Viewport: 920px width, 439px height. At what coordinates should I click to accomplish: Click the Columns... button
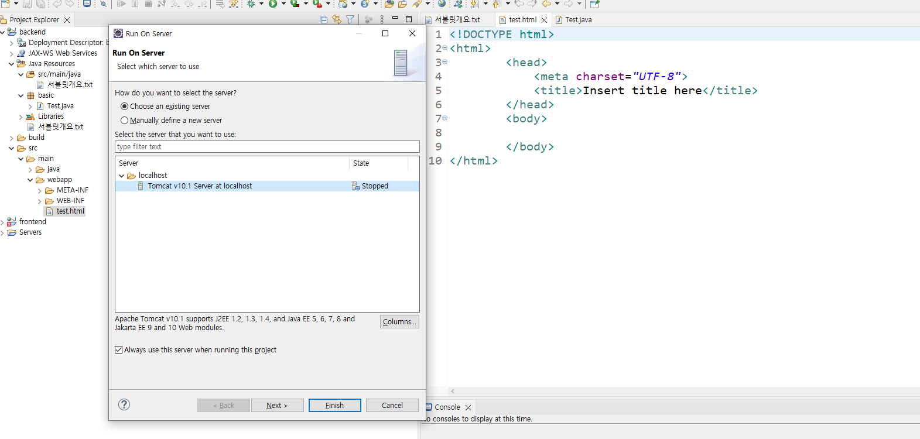399,321
